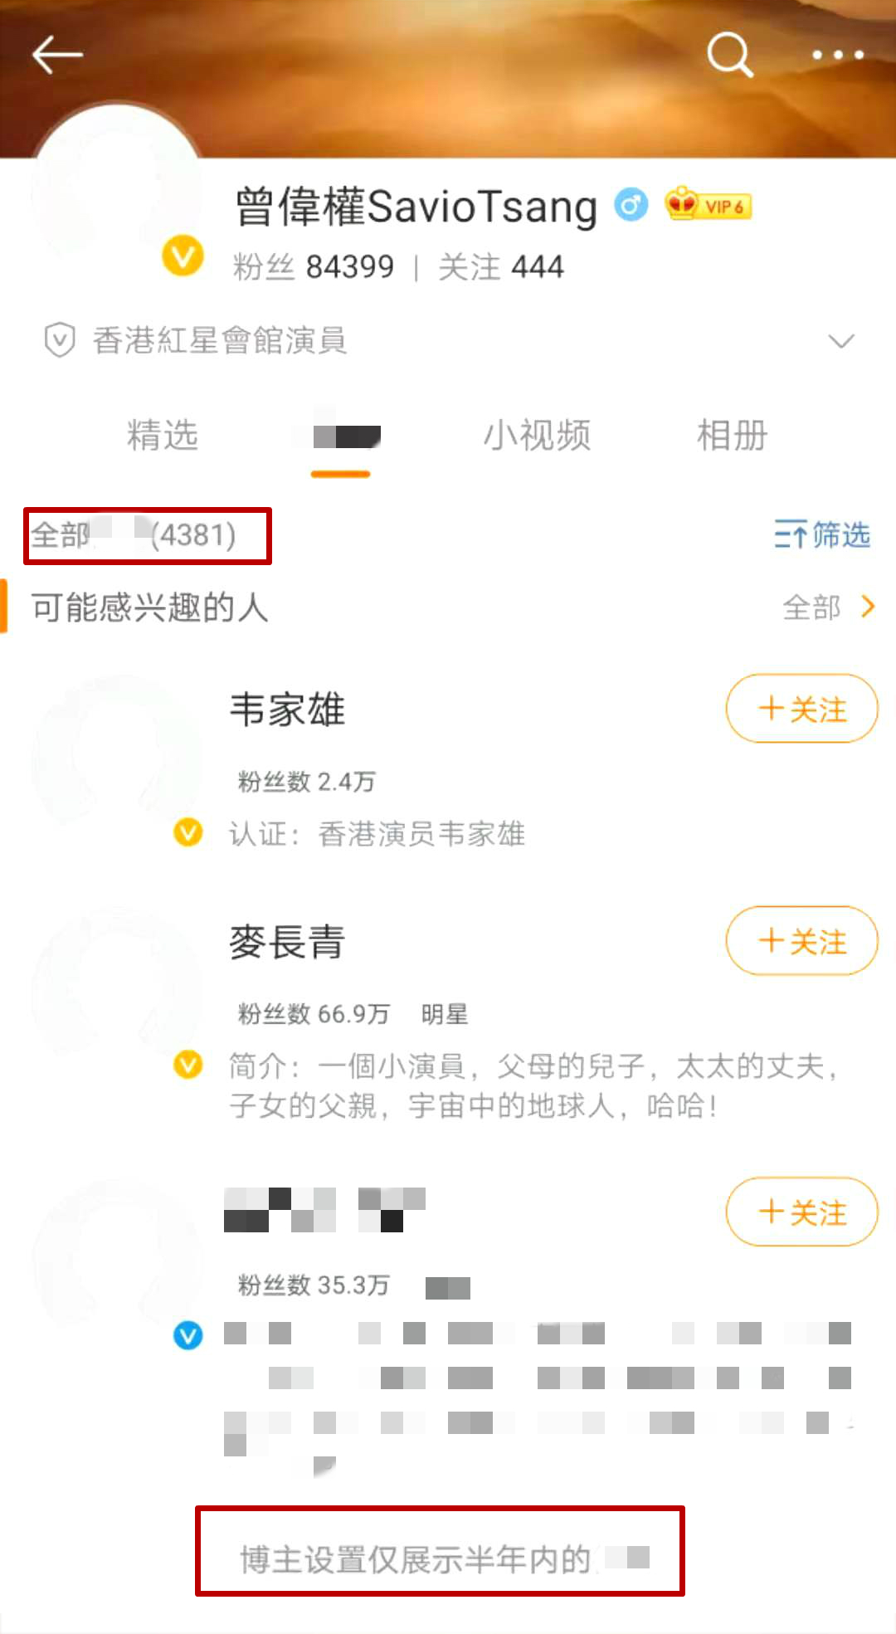Switch to the 精选 tab
896x1634 pixels.
pos(163,436)
